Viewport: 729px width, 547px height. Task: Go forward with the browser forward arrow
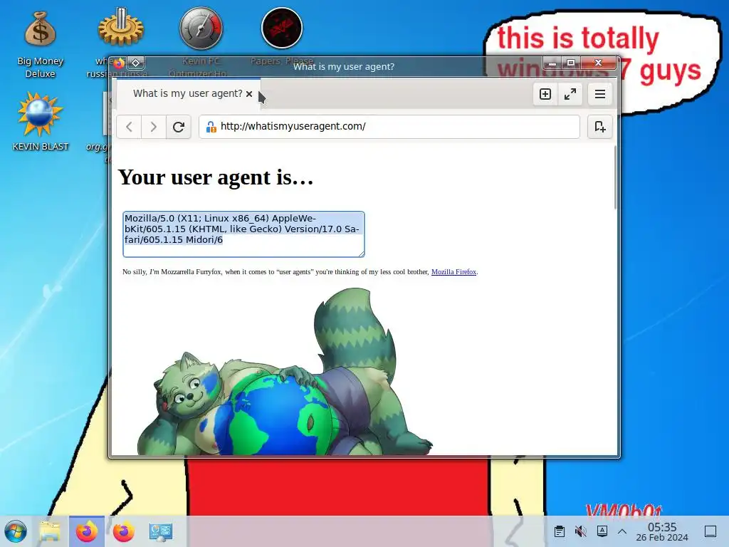pyautogui.click(x=154, y=127)
